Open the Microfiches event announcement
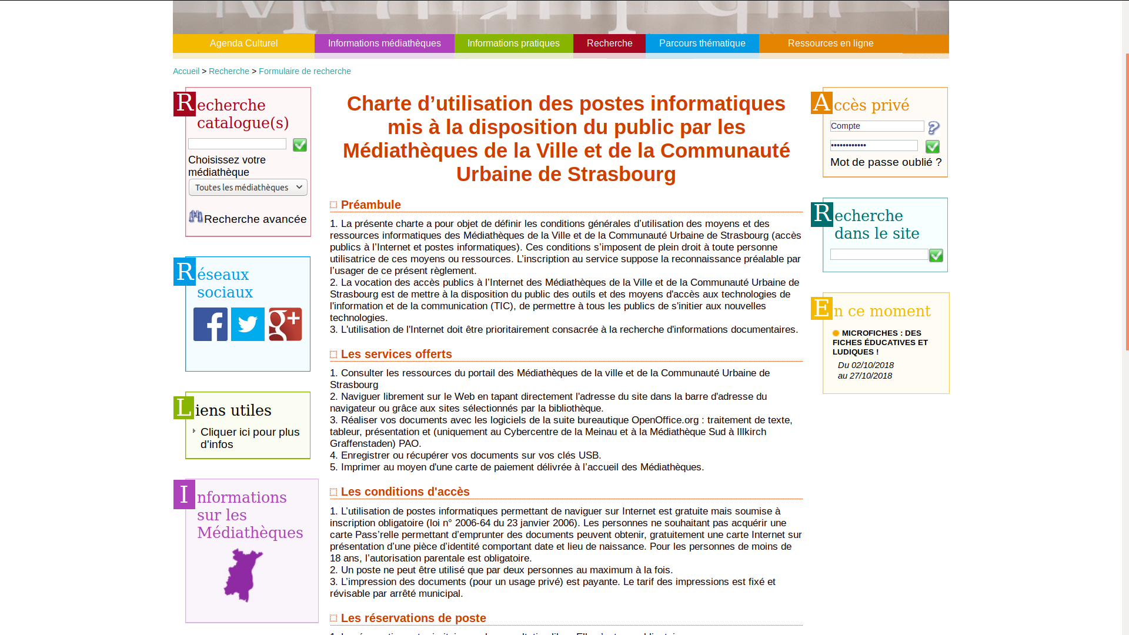1129x635 pixels. [880, 342]
